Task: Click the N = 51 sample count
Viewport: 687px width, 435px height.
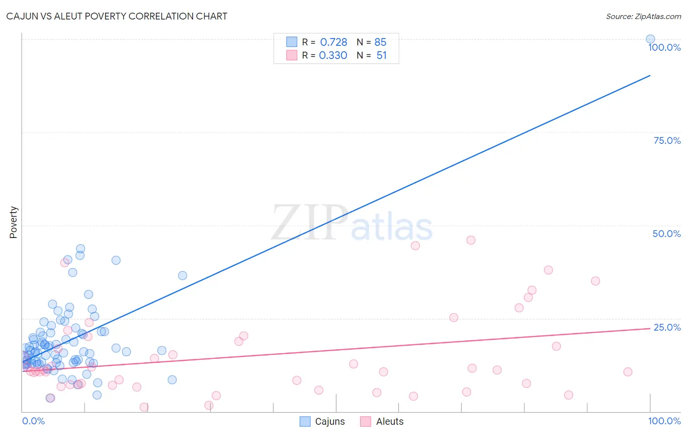Action: pos(371,55)
